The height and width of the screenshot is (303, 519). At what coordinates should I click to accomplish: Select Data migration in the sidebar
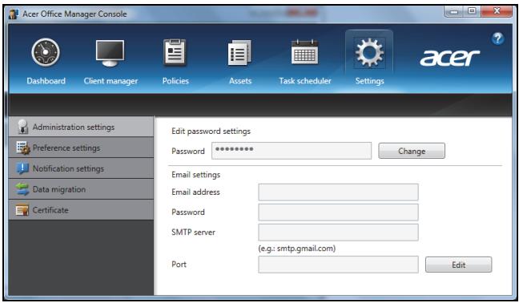81,189
